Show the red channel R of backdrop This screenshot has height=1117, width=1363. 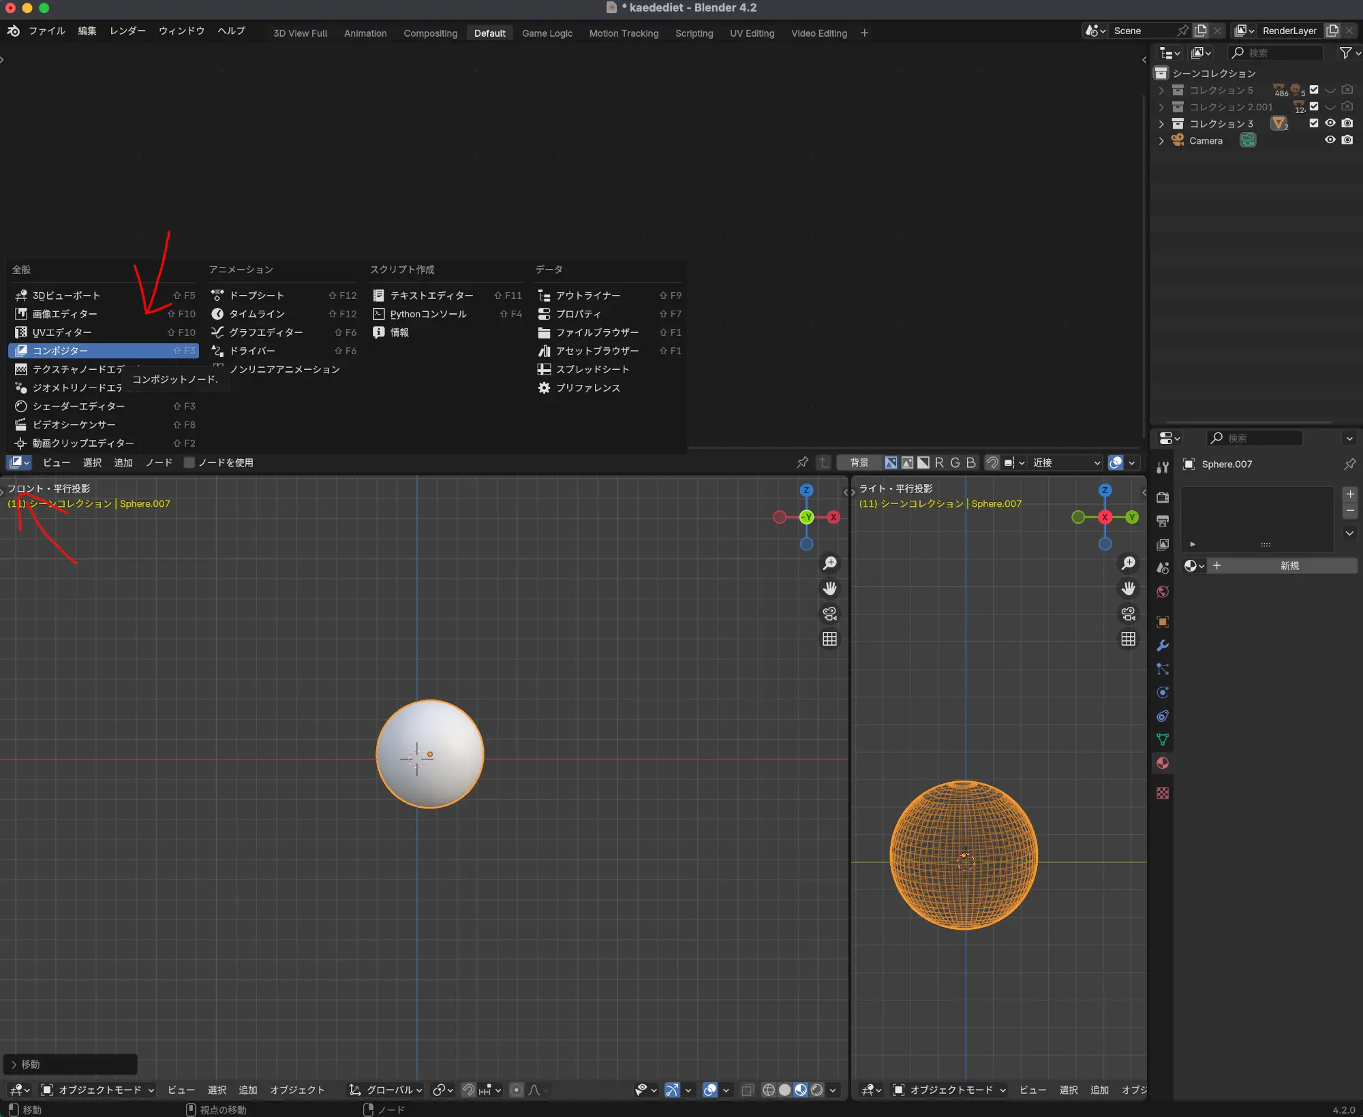[939, 462]
